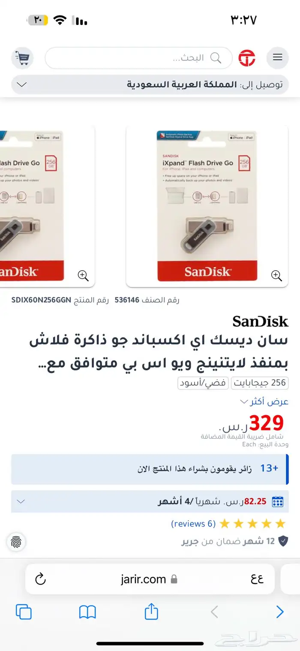The image size is (300, 651).
Task: Open the Safari share sheet icon
Action: click(151, 612)
